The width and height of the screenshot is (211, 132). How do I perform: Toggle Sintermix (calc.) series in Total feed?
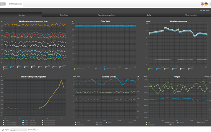pos(75,69)
